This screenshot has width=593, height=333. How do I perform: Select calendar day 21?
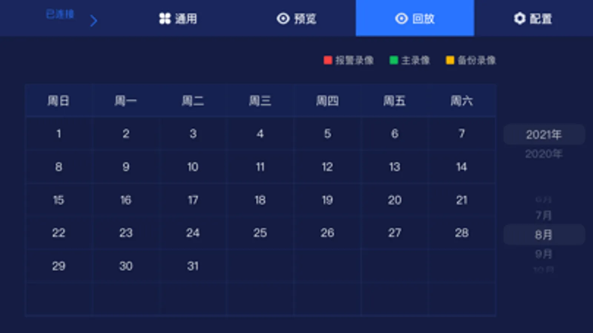click(462, 200)
